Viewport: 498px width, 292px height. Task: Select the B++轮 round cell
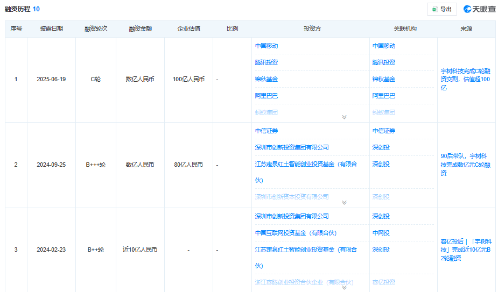(96, 250)
